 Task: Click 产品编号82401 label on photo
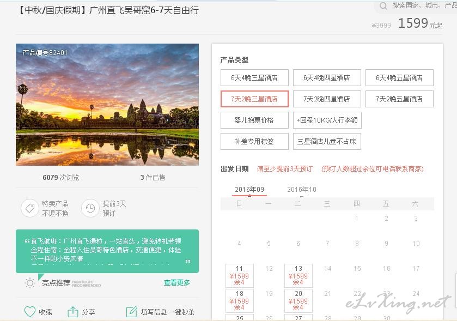[45, 52]
